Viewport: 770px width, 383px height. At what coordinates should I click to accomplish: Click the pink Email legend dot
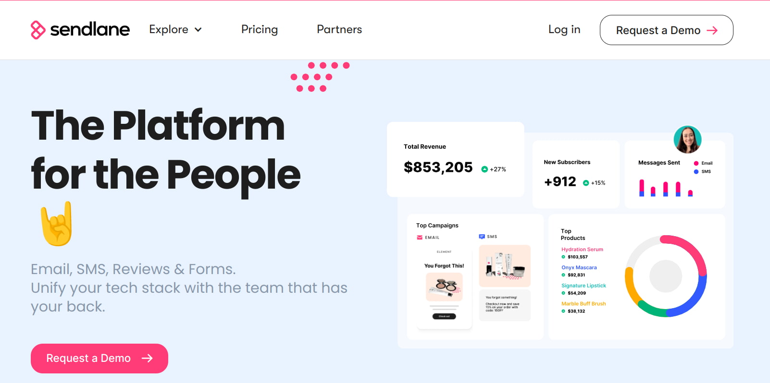(x=696, y=163)
